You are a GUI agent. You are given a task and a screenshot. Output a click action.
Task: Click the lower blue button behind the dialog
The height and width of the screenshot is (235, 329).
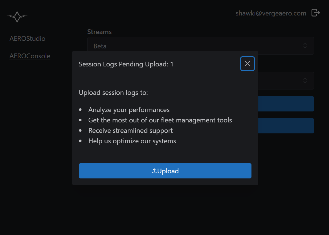click(286, 126)
